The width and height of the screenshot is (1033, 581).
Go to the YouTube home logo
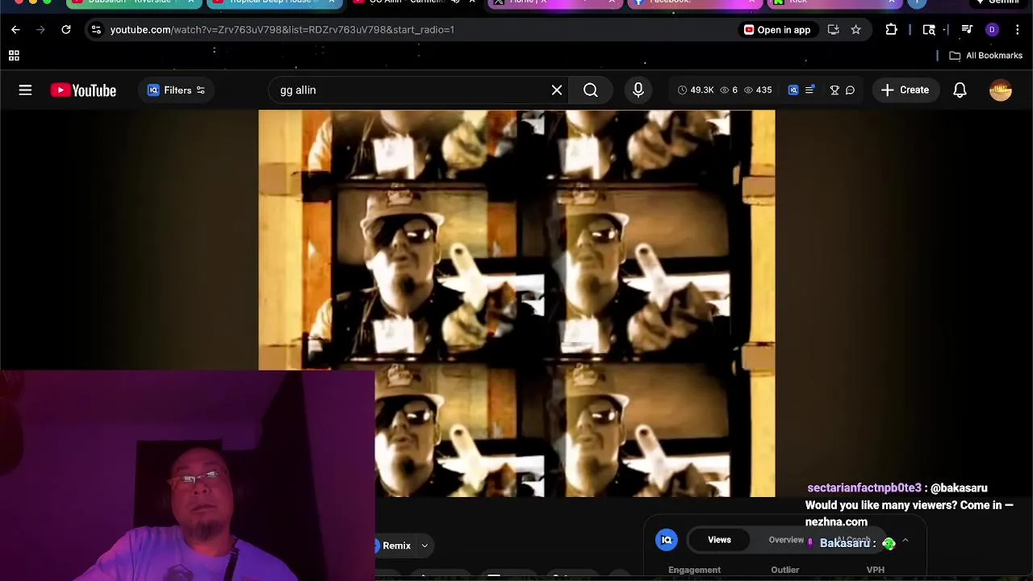pyautogui.click(x=83, y=90)
